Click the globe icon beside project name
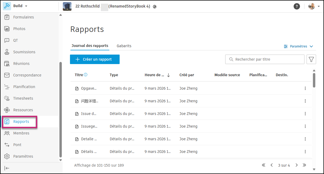324x174 pixels. 154,7
